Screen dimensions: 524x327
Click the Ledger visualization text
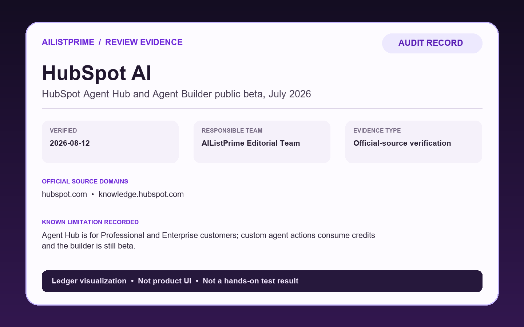click(x=89, y=281)
